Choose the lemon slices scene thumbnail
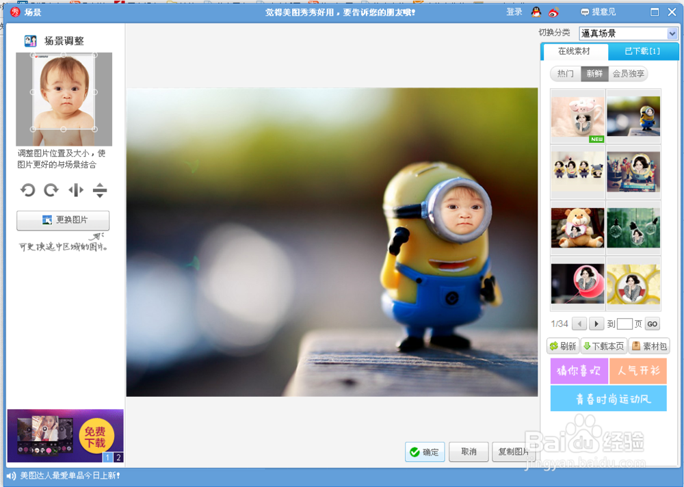The height and width of the screenshot is (487, 684). (x=633, y=284)
